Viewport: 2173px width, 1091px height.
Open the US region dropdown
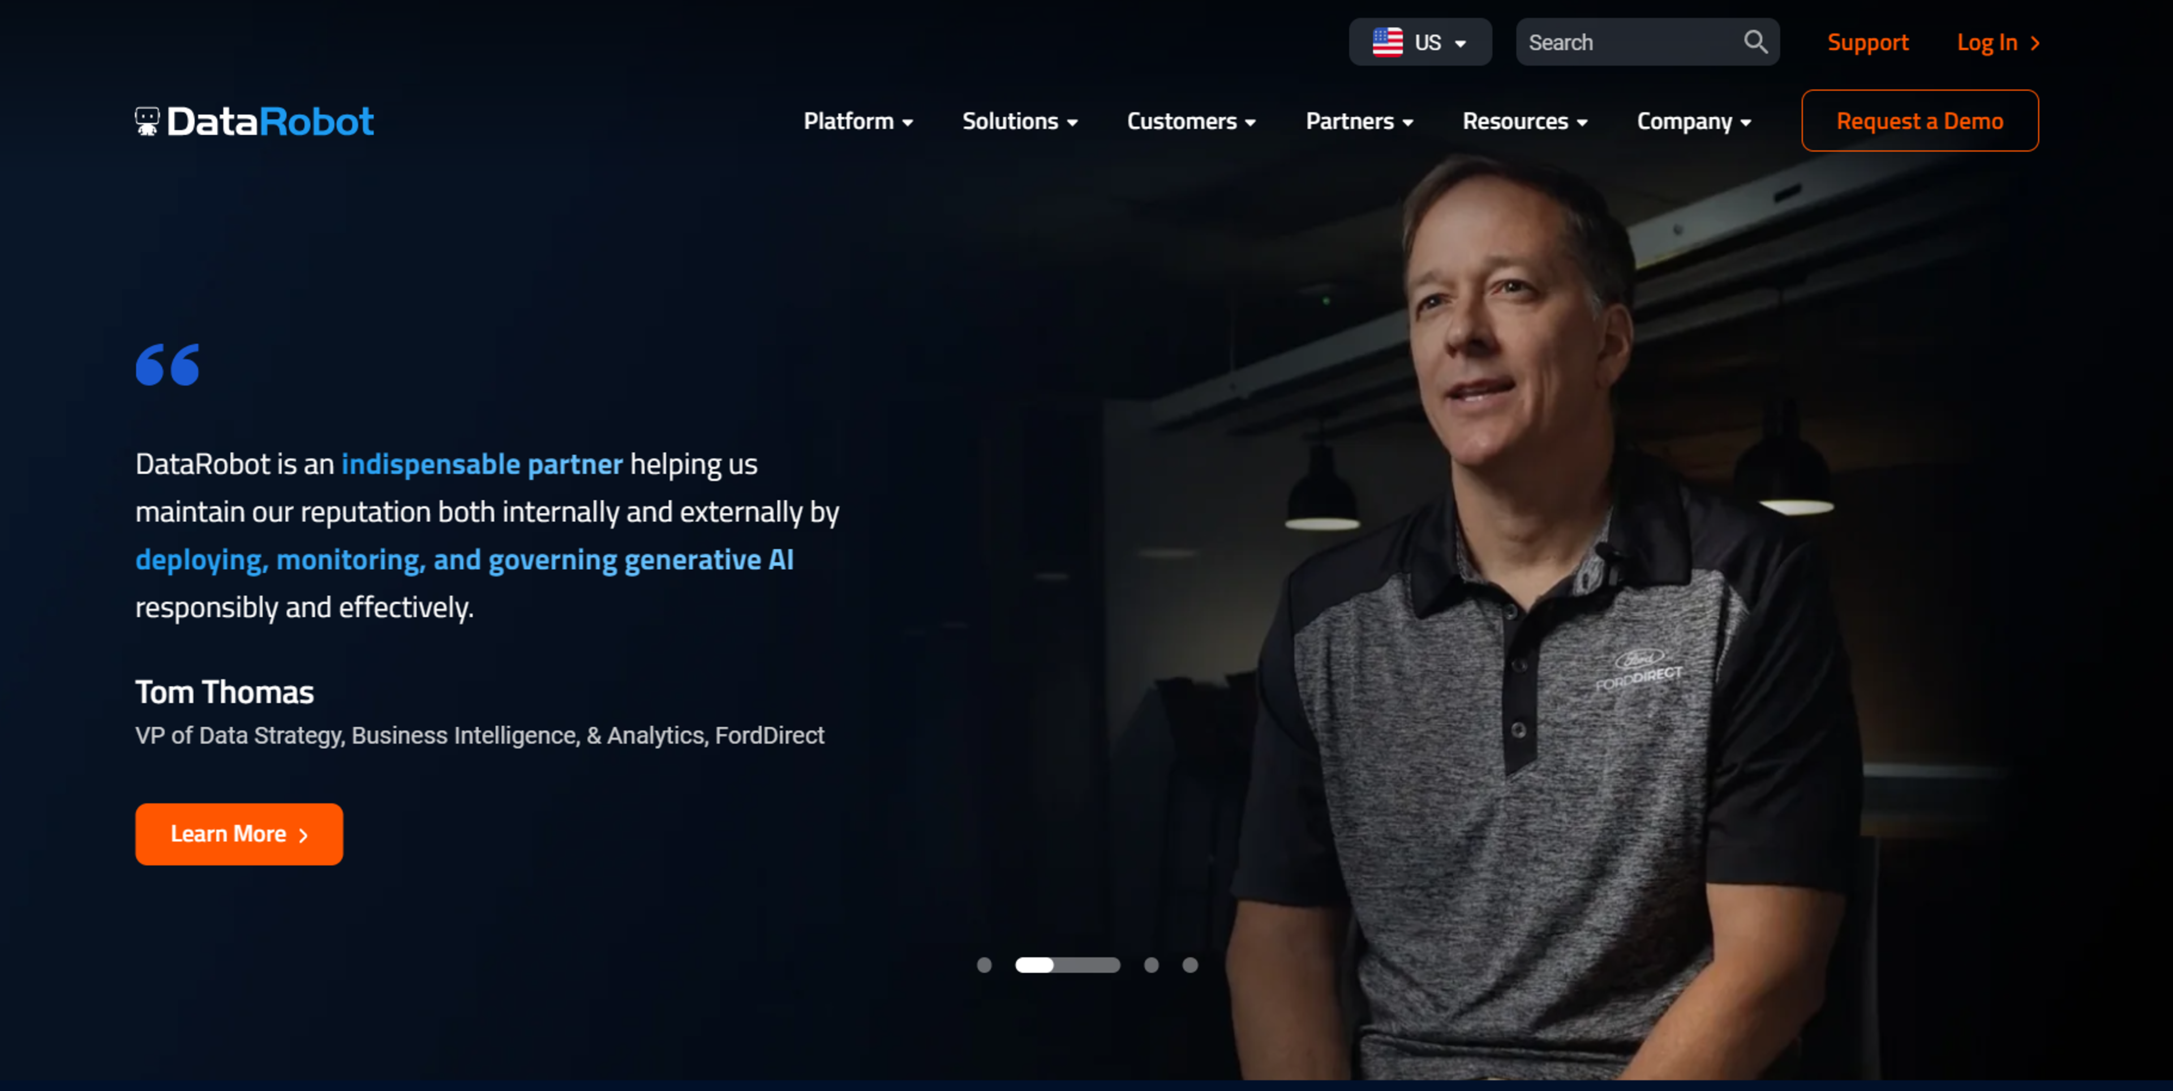[x=1460, y=43]
